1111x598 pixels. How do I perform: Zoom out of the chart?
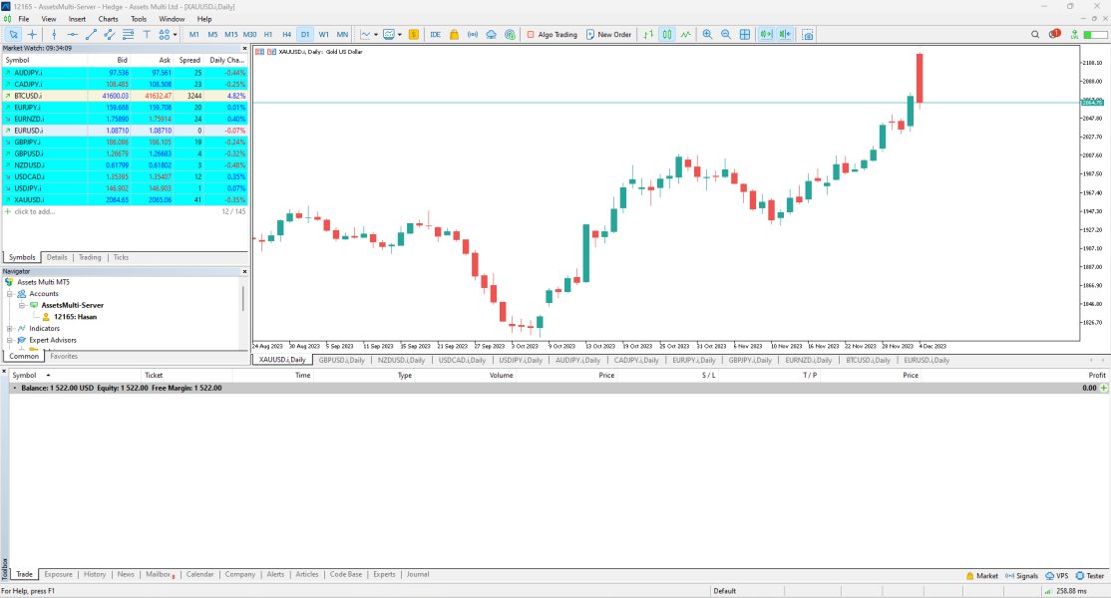725,34
